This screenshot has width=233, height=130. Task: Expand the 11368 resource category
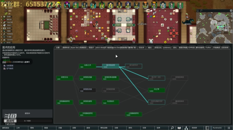[2, 37]
